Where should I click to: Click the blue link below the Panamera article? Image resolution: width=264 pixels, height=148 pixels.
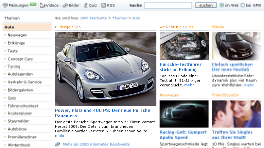pos(96,144)
